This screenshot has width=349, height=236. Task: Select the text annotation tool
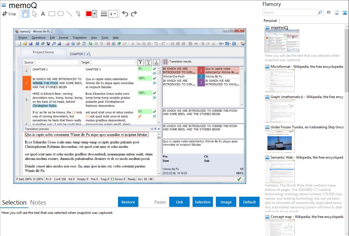[x=43, y=14]
